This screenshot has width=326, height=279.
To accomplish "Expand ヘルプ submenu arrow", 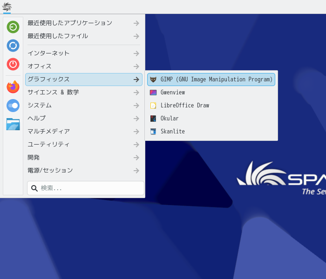I will pos(136,119).
